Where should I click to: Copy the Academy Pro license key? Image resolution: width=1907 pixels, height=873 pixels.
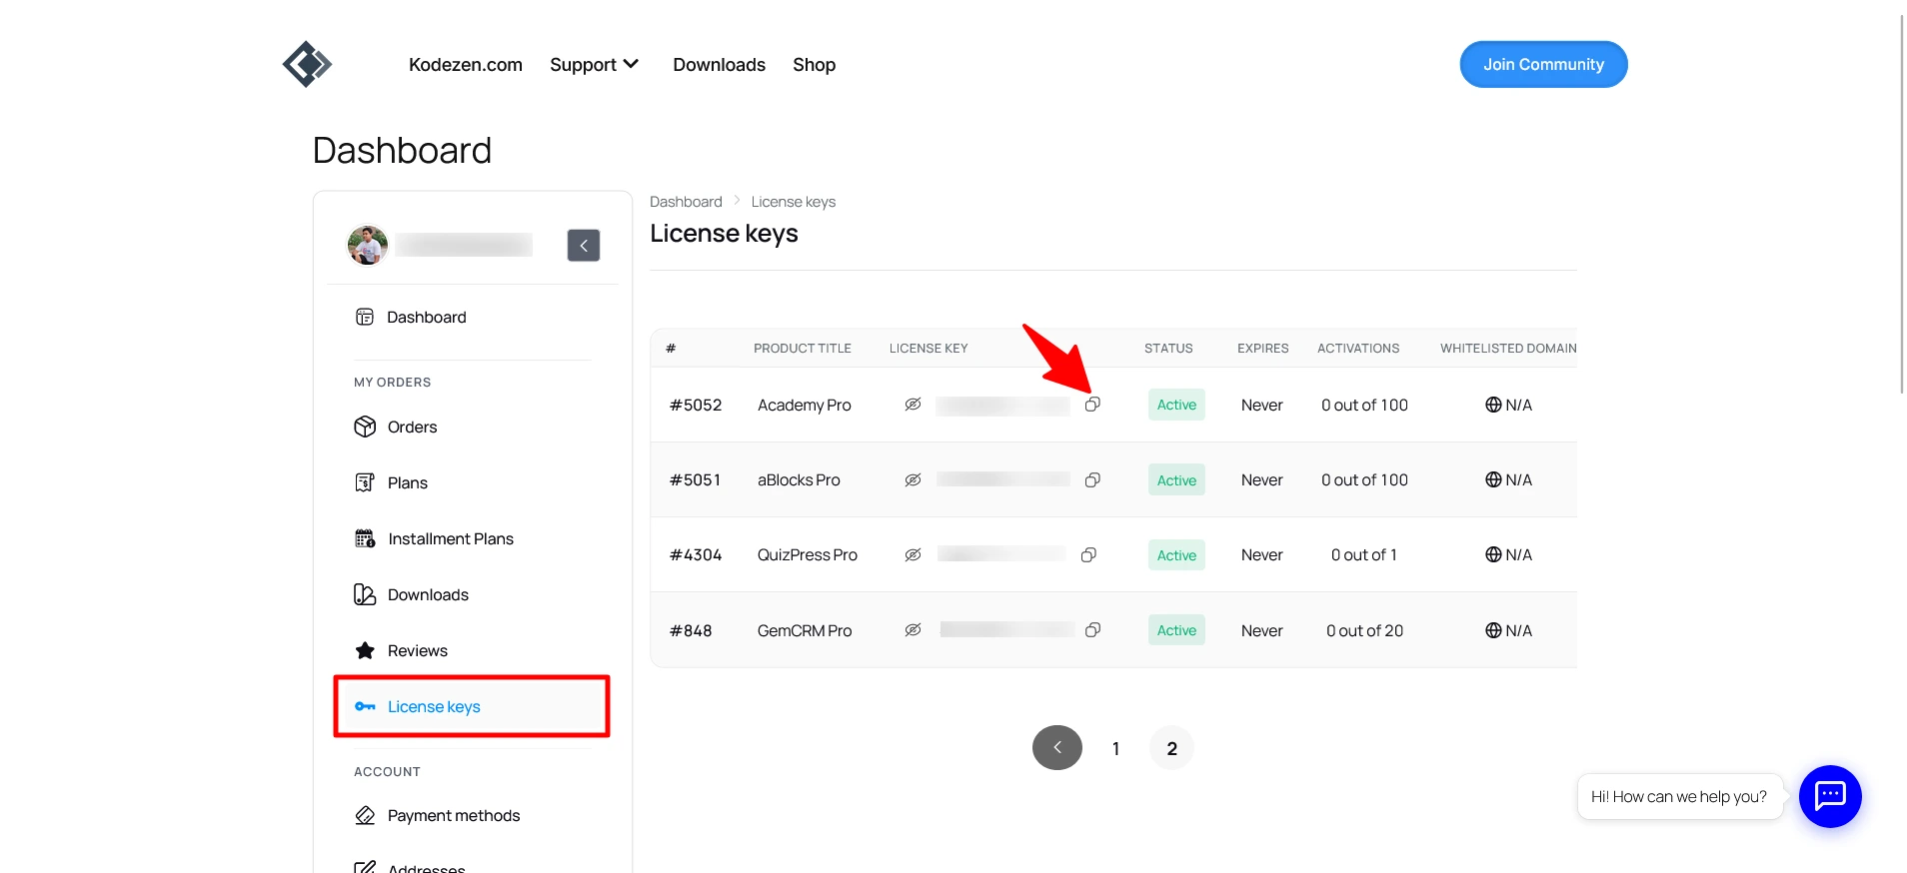(1092, 405)
